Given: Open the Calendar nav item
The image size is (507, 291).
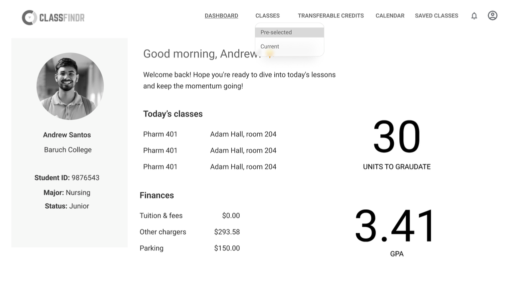Looking at the screenshot, I should [x=390, y=15].
